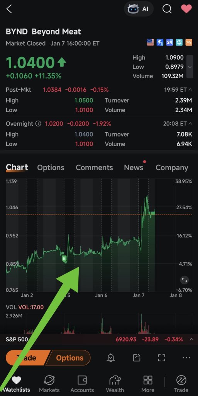Open the three-dot more options menu
Screen dimensions: 198x396
[x=186, y=358]
